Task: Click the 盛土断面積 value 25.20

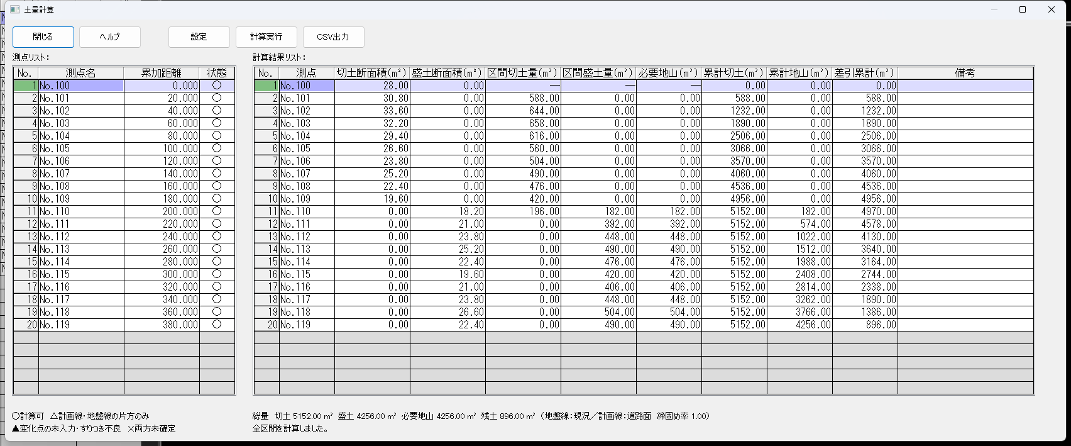Action: pyautogui.click(x=448, y=249)
